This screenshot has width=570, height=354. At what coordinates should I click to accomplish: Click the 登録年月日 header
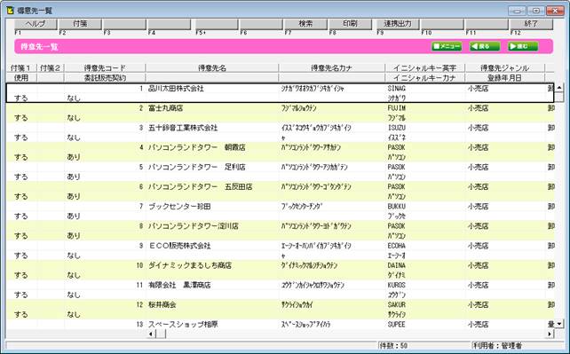coord(504,78)
